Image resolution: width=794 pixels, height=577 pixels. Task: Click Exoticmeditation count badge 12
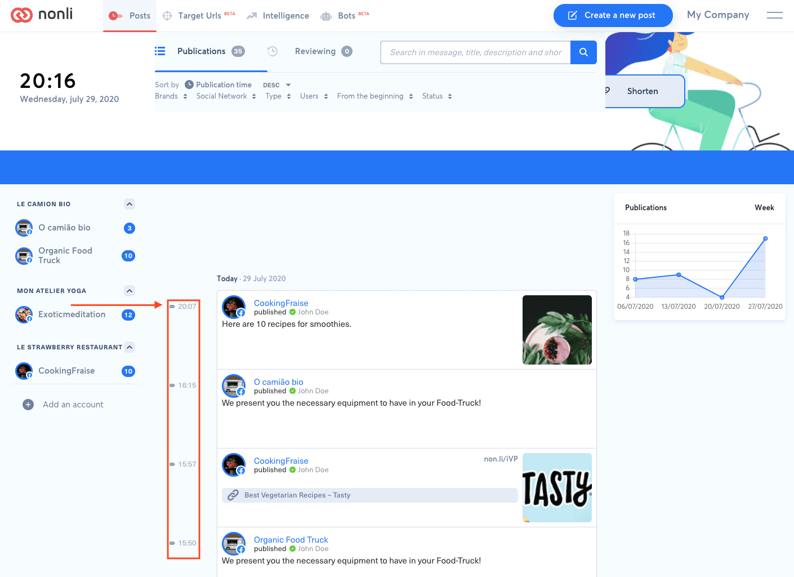[x=128, y=315]
